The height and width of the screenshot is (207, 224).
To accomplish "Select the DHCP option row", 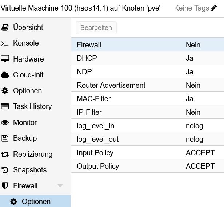I will pos(148,58).
